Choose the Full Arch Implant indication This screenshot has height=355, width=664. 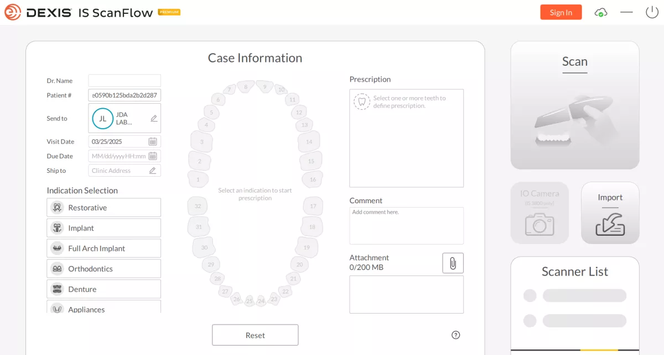tap(104, 248)
